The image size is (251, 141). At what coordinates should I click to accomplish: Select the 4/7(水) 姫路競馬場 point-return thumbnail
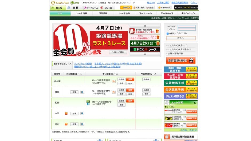144,31
